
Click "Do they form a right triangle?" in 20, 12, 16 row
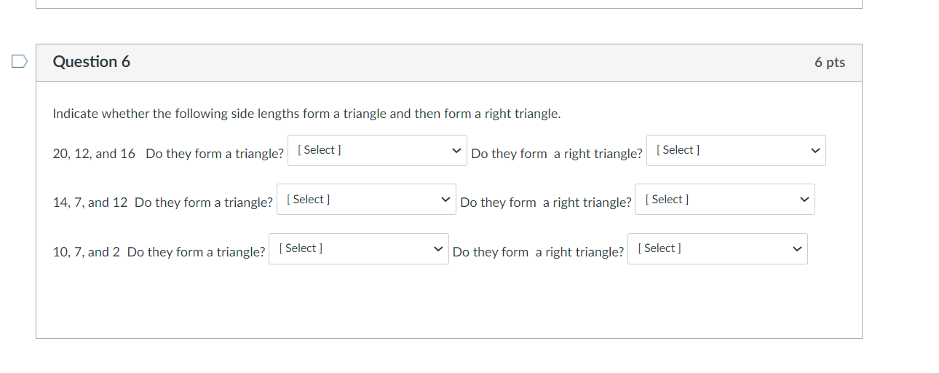click(557, 154)
